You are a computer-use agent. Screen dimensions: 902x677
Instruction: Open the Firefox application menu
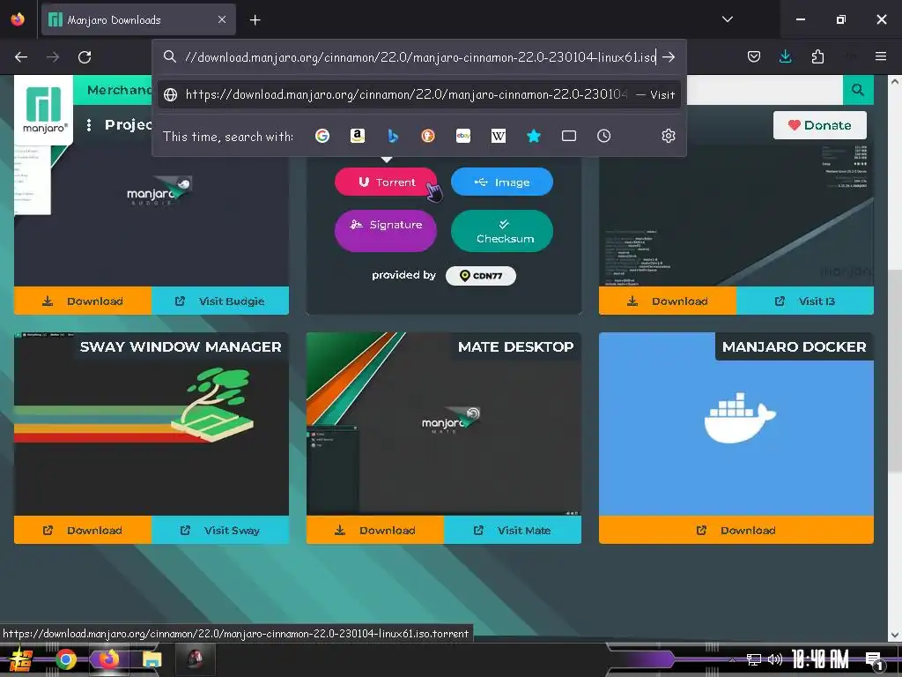pos(881,56)
